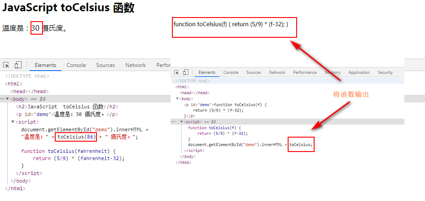Image resolution: width=425 pixels, height=201 pixels.
Task: Click opening <html> tag in right DevTools
Action: (182, 87)
